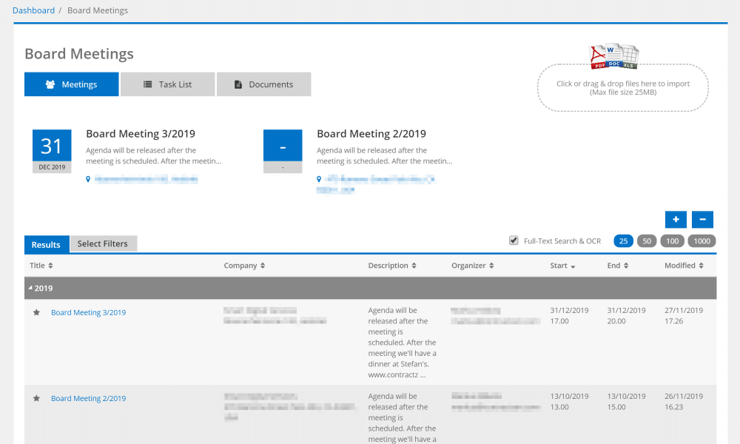Click the start date 31/12/2019 17.00
Viewport: 740px width, 444px height.
[569, 316]
